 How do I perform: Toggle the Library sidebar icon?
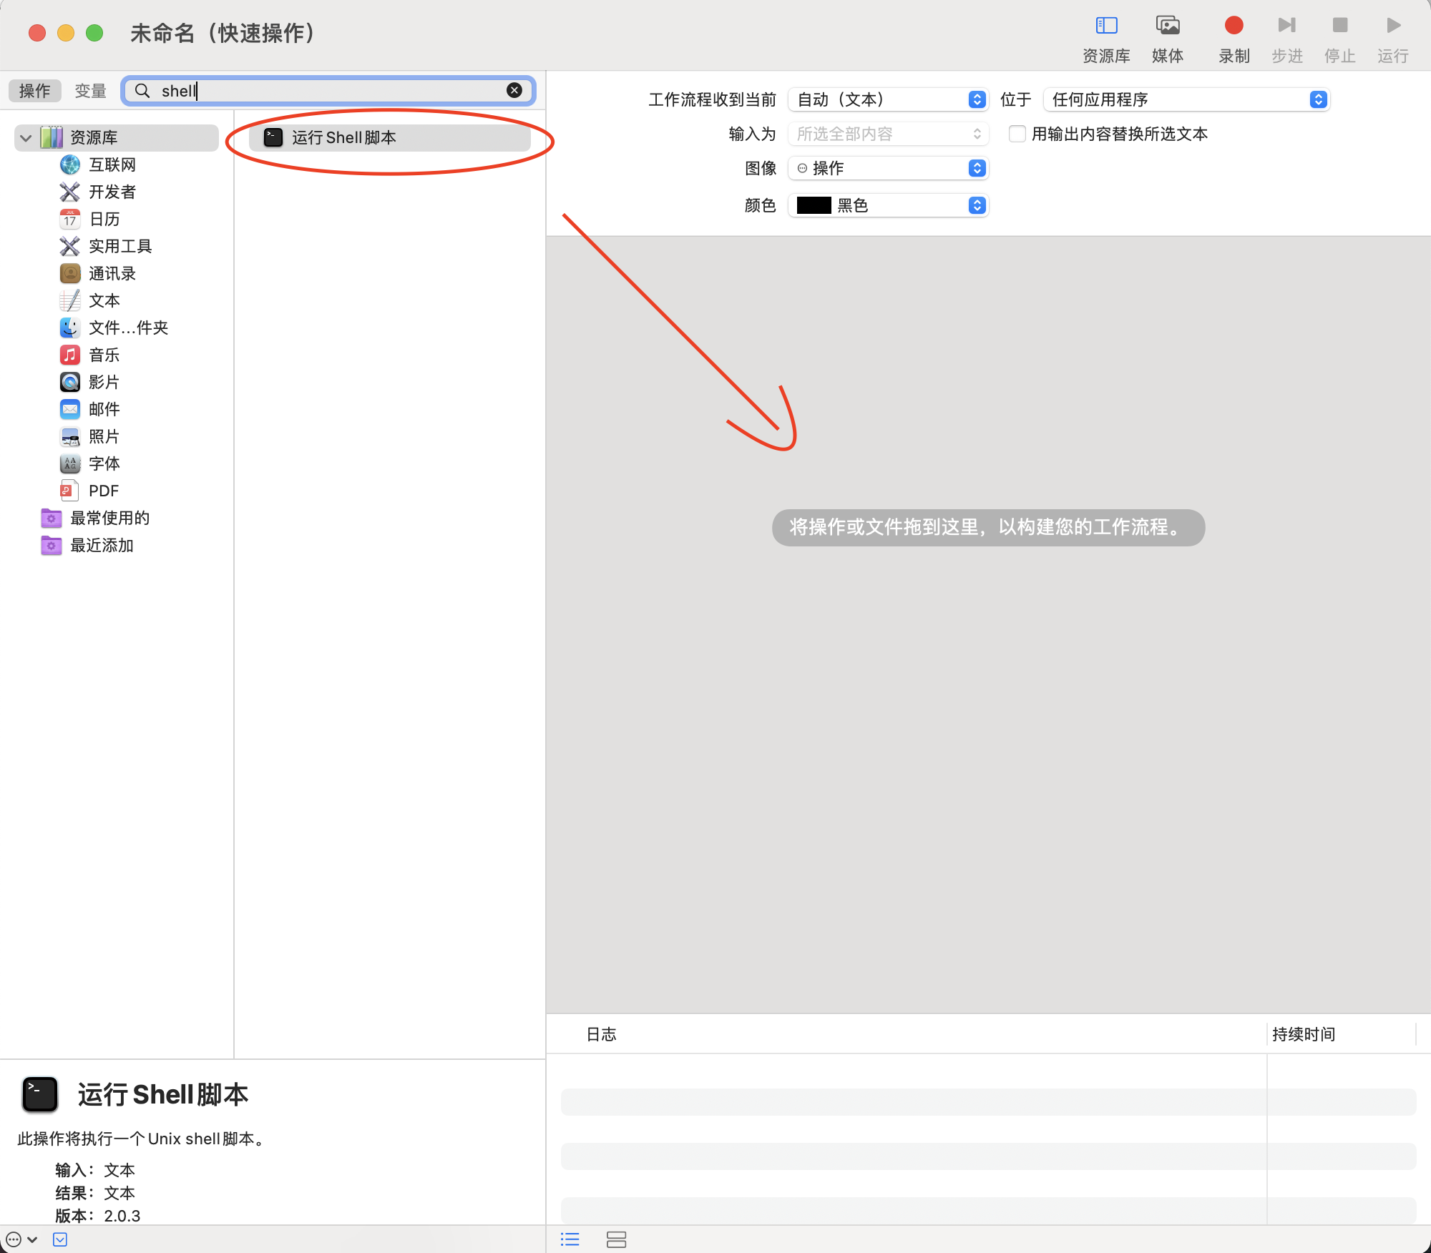(1106, 26)
